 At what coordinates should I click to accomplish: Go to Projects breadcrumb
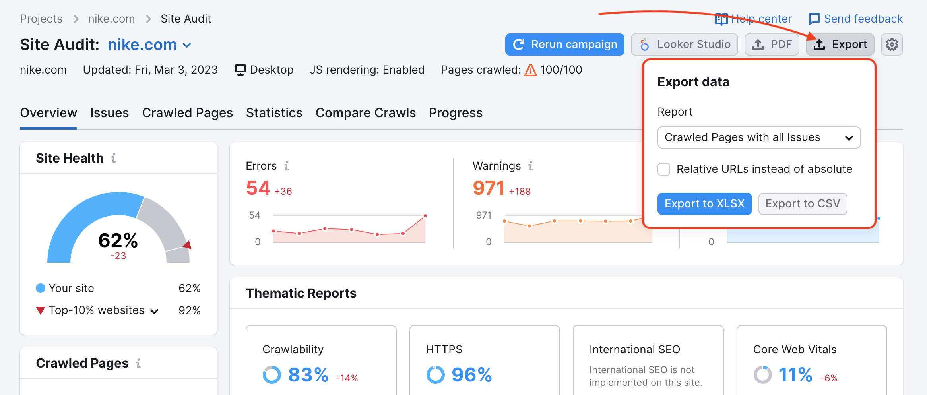(x=41, y=19)
